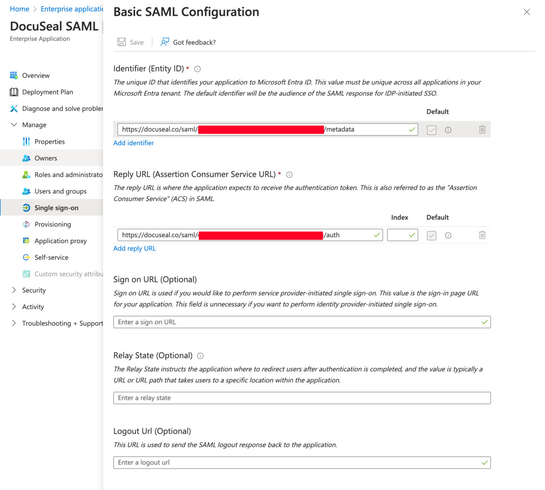Delete the metadata identifier row
The image size is (545, 490).
482,130
